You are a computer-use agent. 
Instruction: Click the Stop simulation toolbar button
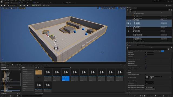click(x=37, y=5)
